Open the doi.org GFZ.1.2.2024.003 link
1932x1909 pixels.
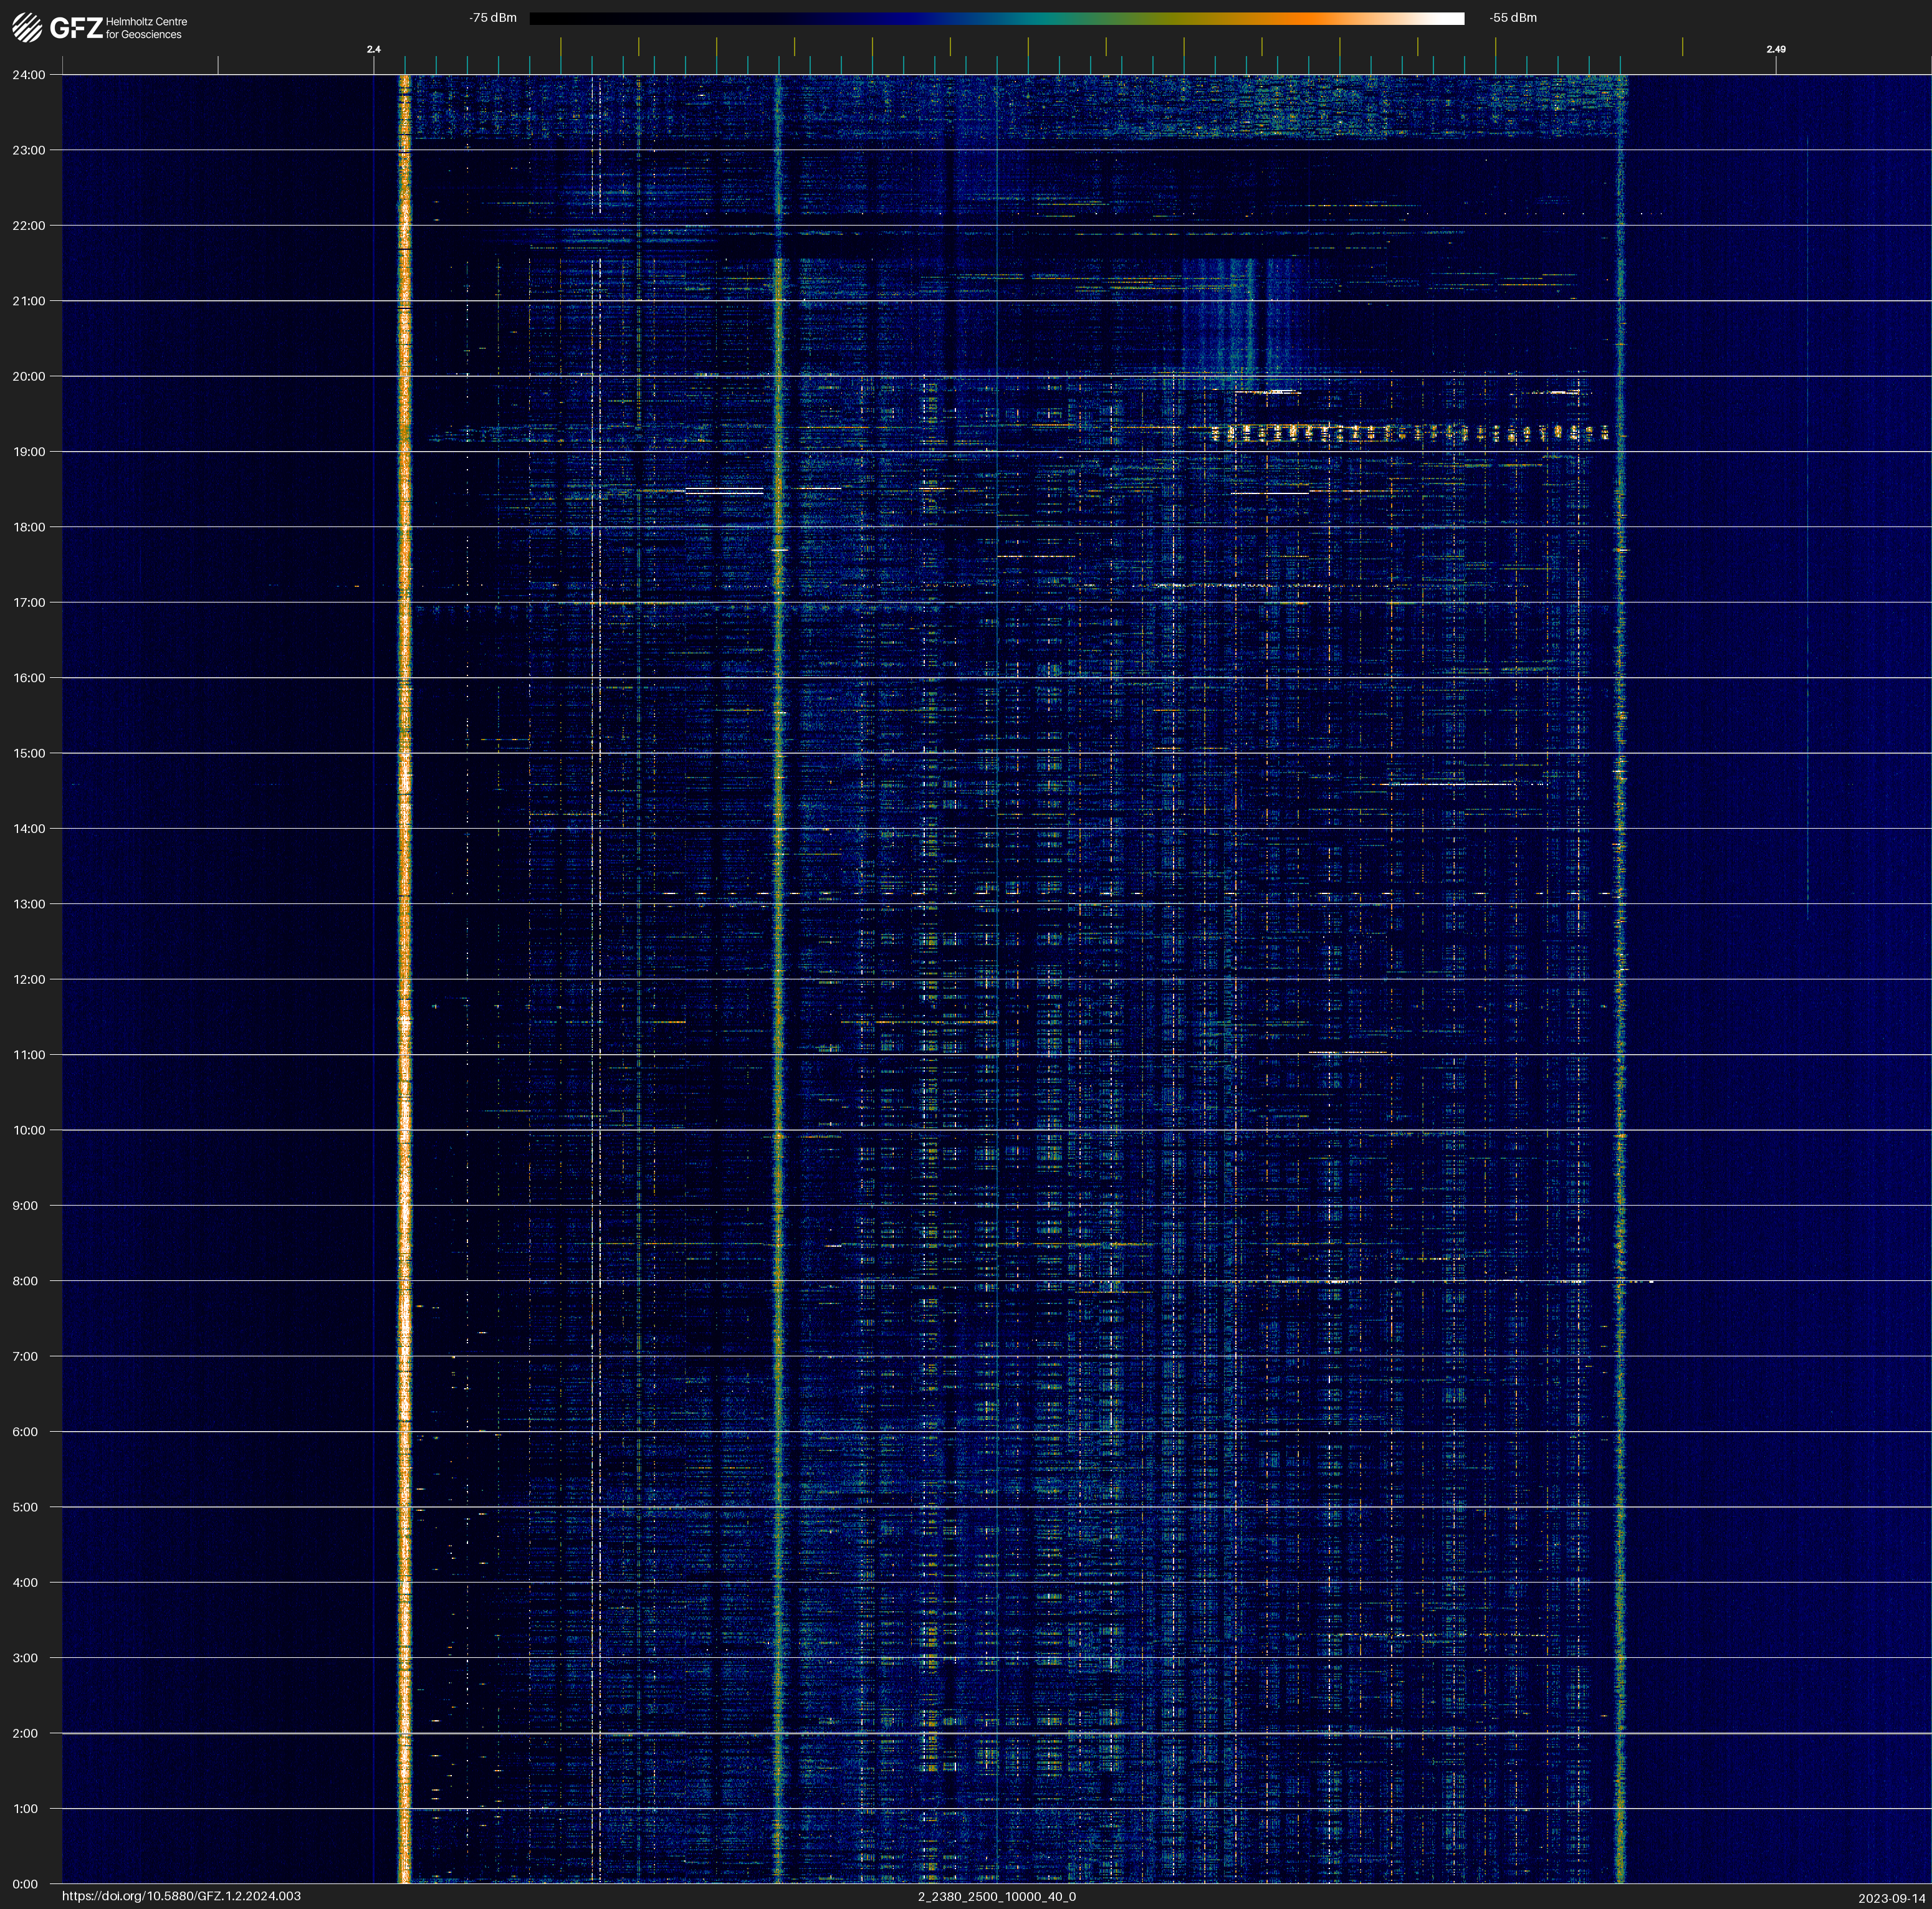point(181,1896)
